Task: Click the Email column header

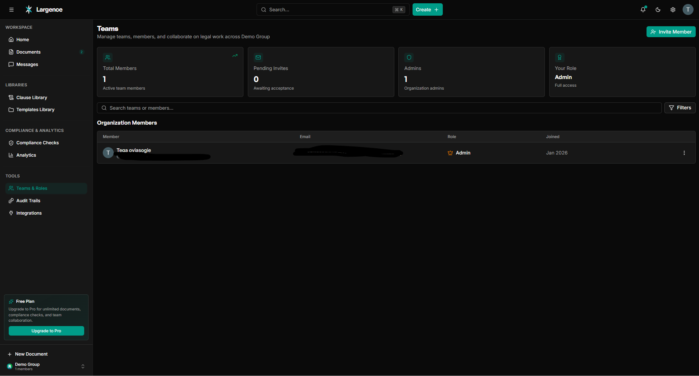Action: point(305,137)
